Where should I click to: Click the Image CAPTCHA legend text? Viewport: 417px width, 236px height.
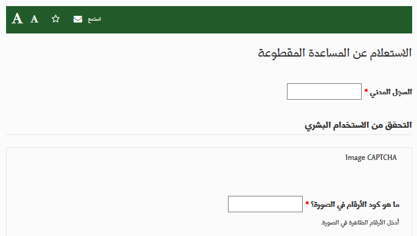(371, 158)
